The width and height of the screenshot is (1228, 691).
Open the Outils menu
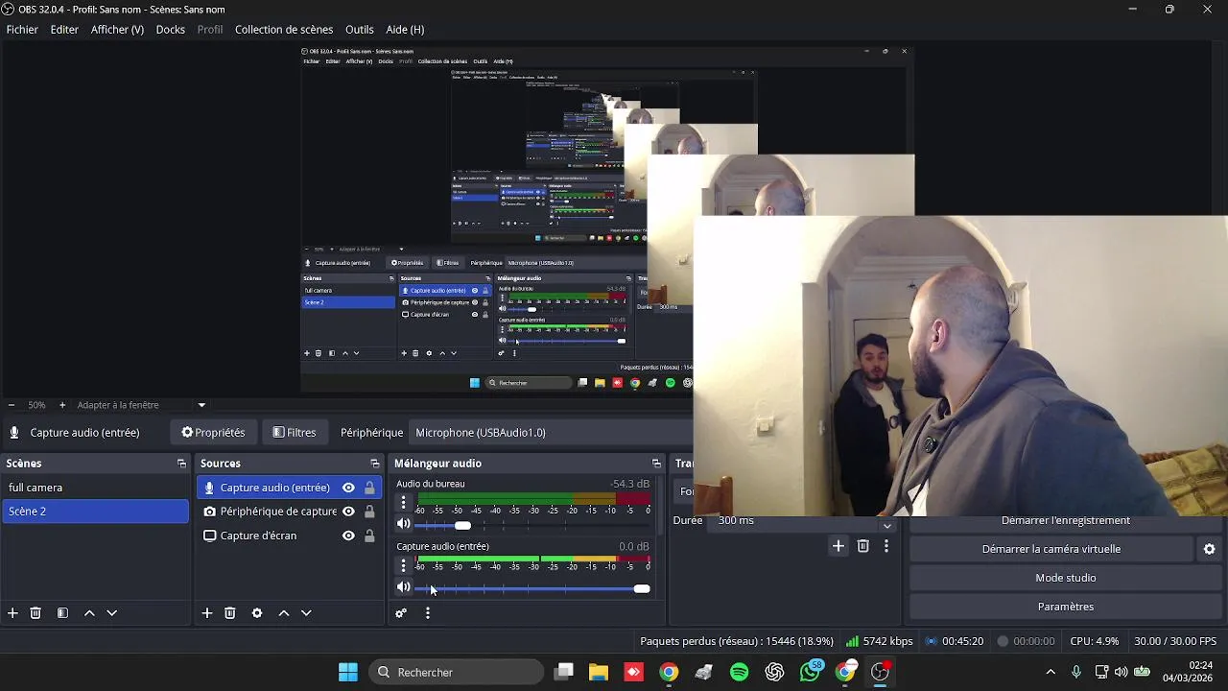(x=360, y=30)
